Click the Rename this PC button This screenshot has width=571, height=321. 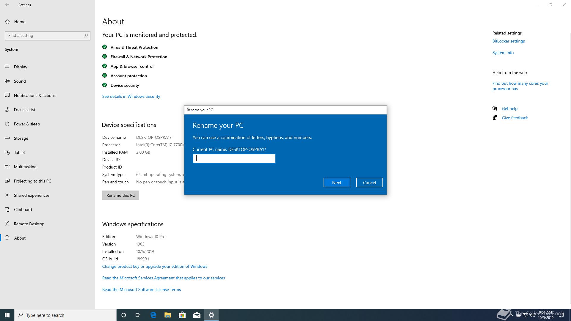(120, 195)
